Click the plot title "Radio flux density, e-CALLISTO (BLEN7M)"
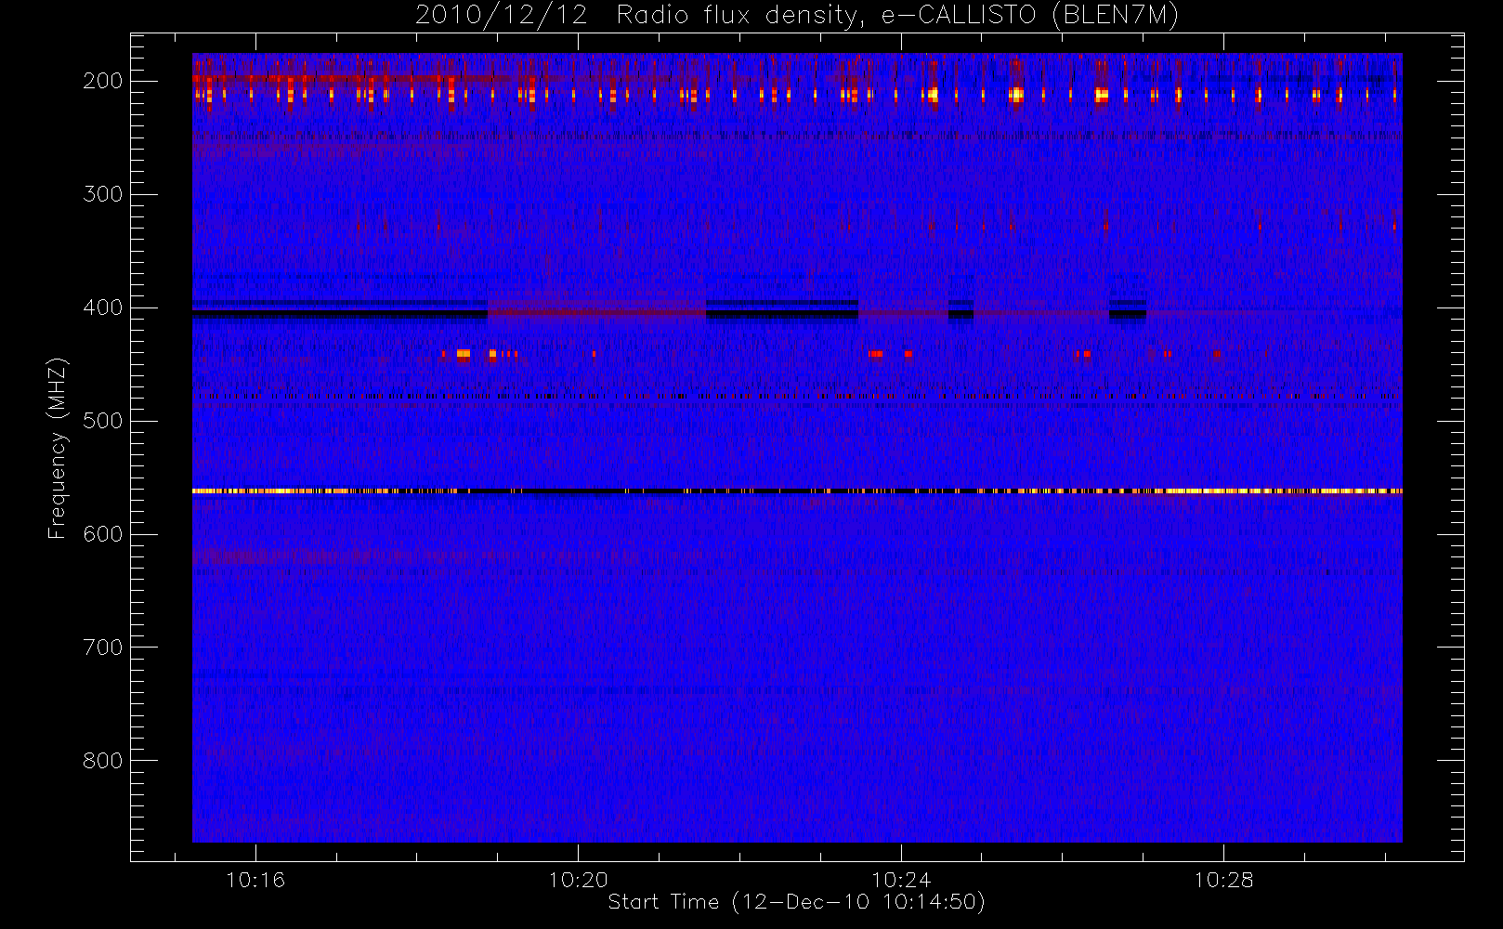This screenshot has height=929, width=1503. [x=897, y=16]
